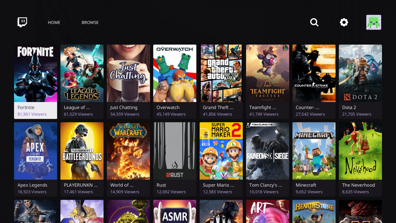Screen dimensions: 396x223
Task: Click the 'Tom Clancy's ...' title
Action: tap(266, 185)
